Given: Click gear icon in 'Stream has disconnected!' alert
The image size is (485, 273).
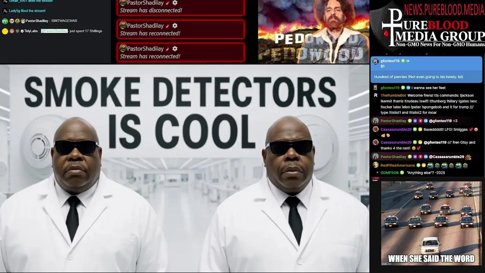Looking at the screenshot, I should click(x=175, y=3).
